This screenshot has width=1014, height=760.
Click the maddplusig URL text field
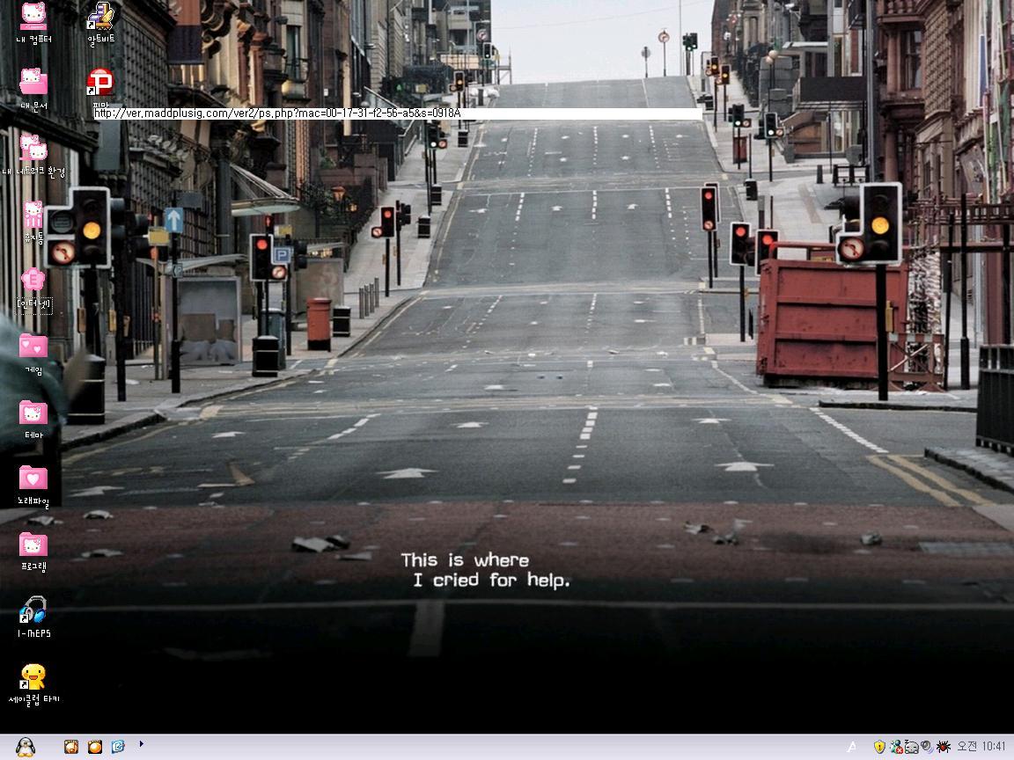click(x=398, y=113)
